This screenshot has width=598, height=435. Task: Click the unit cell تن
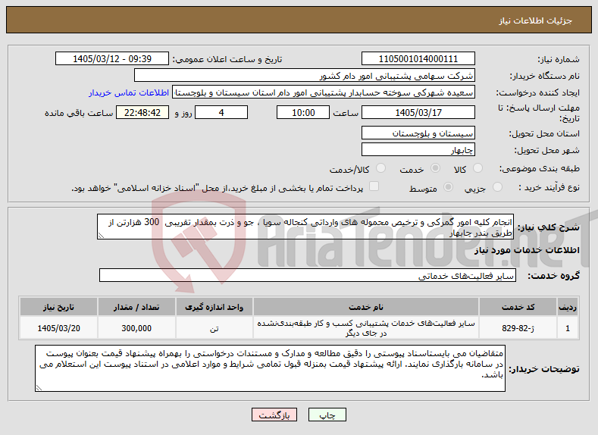point(214,328)
